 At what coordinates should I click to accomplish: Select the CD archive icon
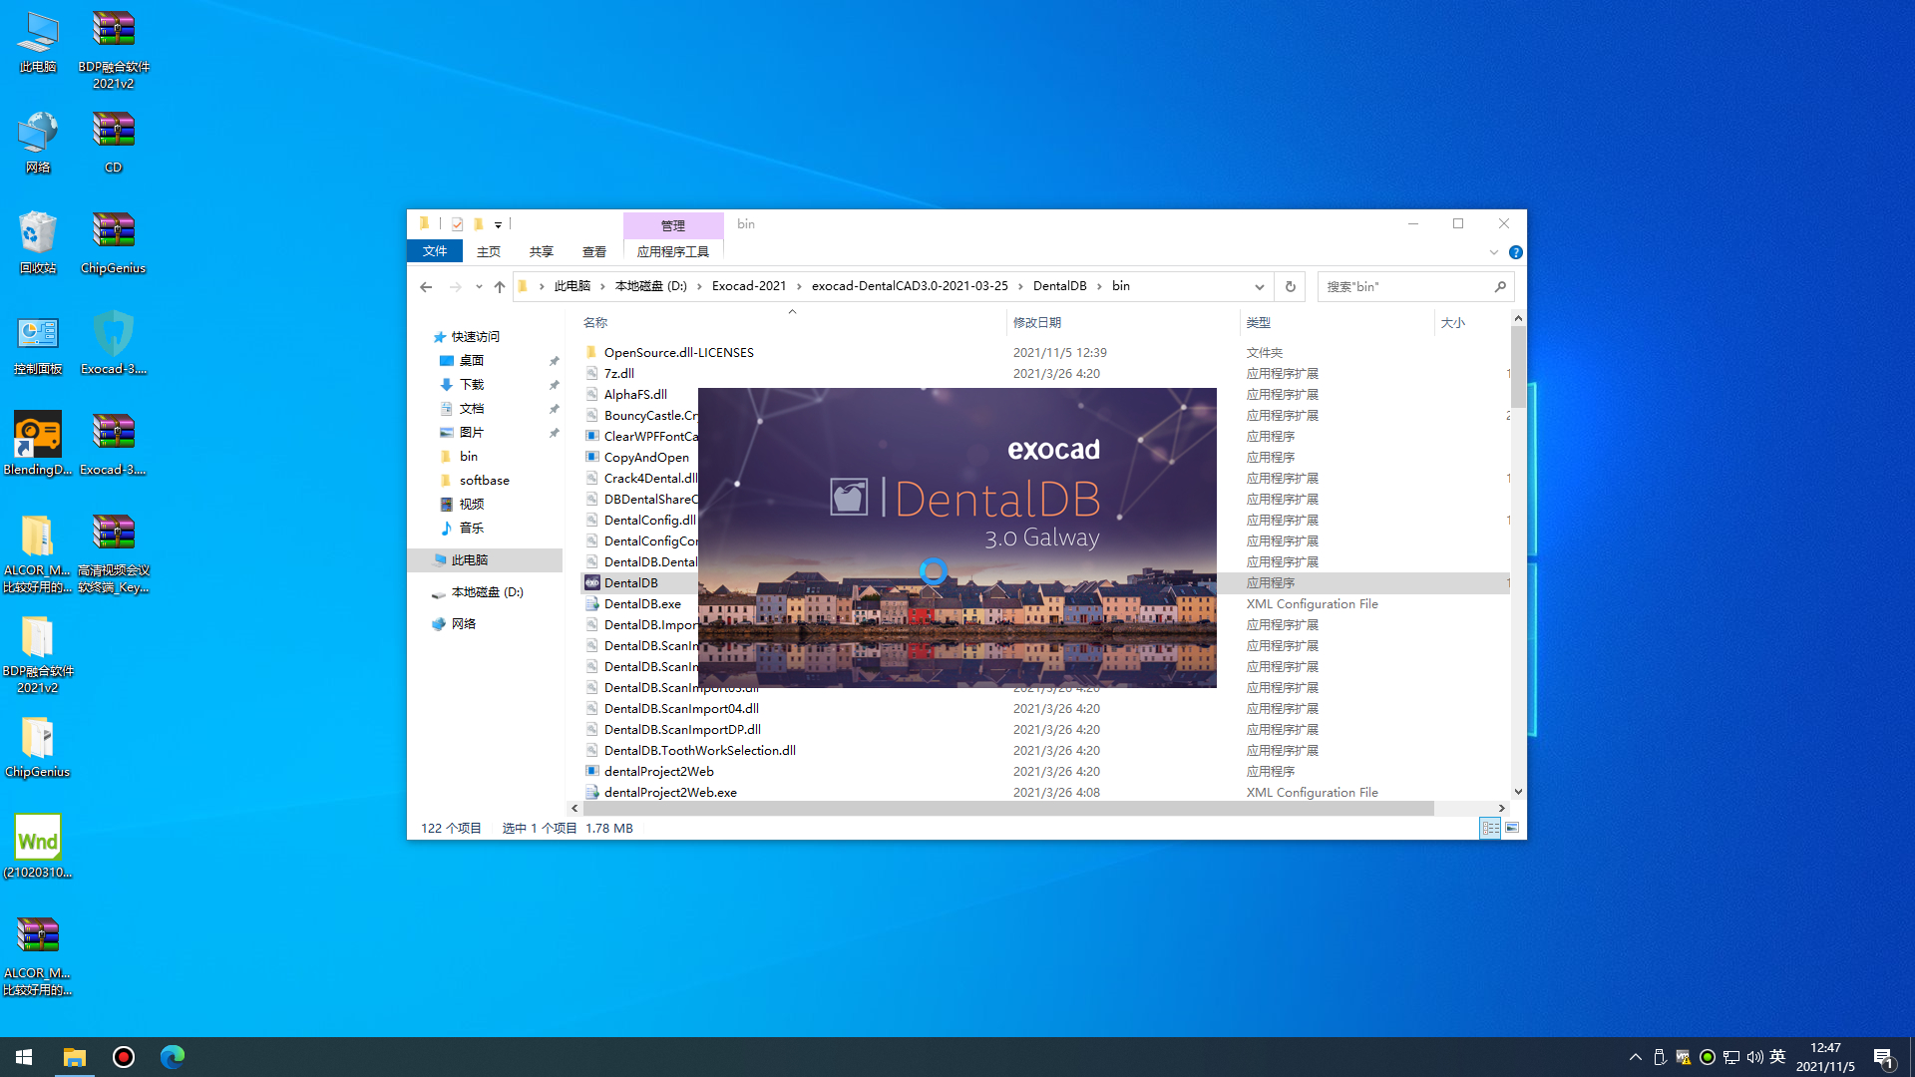point(114,143)
